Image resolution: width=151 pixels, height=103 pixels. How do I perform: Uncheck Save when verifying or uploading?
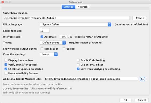click(x=78, y=69)
